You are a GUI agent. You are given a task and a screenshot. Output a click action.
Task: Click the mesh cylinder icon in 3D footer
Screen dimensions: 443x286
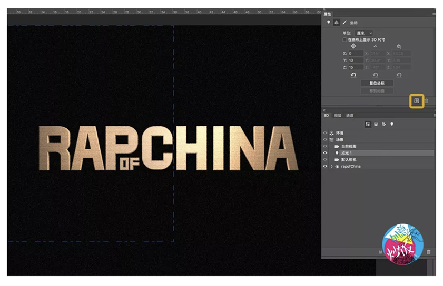(x=380, y=252)
